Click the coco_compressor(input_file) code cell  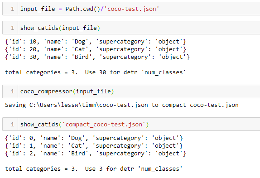[x=131, y=91]
